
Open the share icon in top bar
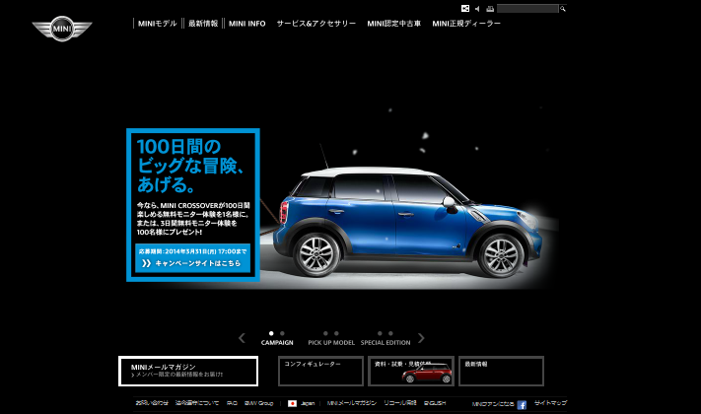click(465, 9)
